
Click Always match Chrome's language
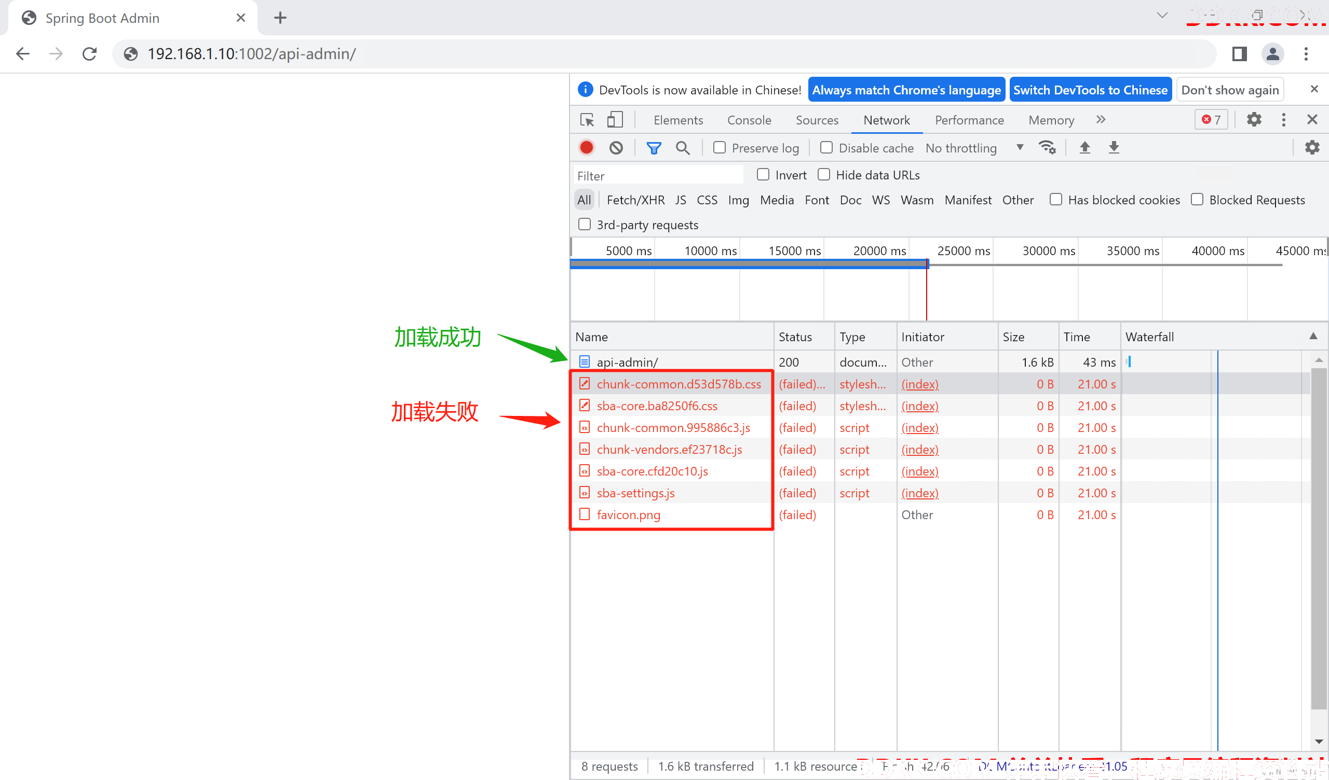tap(906, 90)
